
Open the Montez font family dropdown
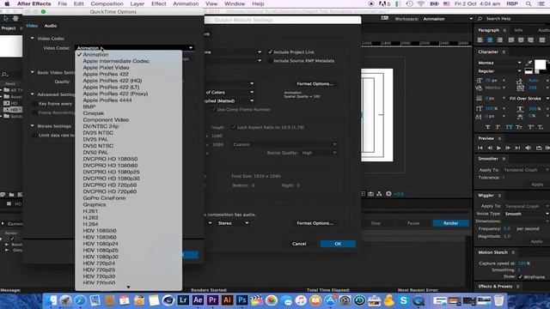[x=499, y=63]
